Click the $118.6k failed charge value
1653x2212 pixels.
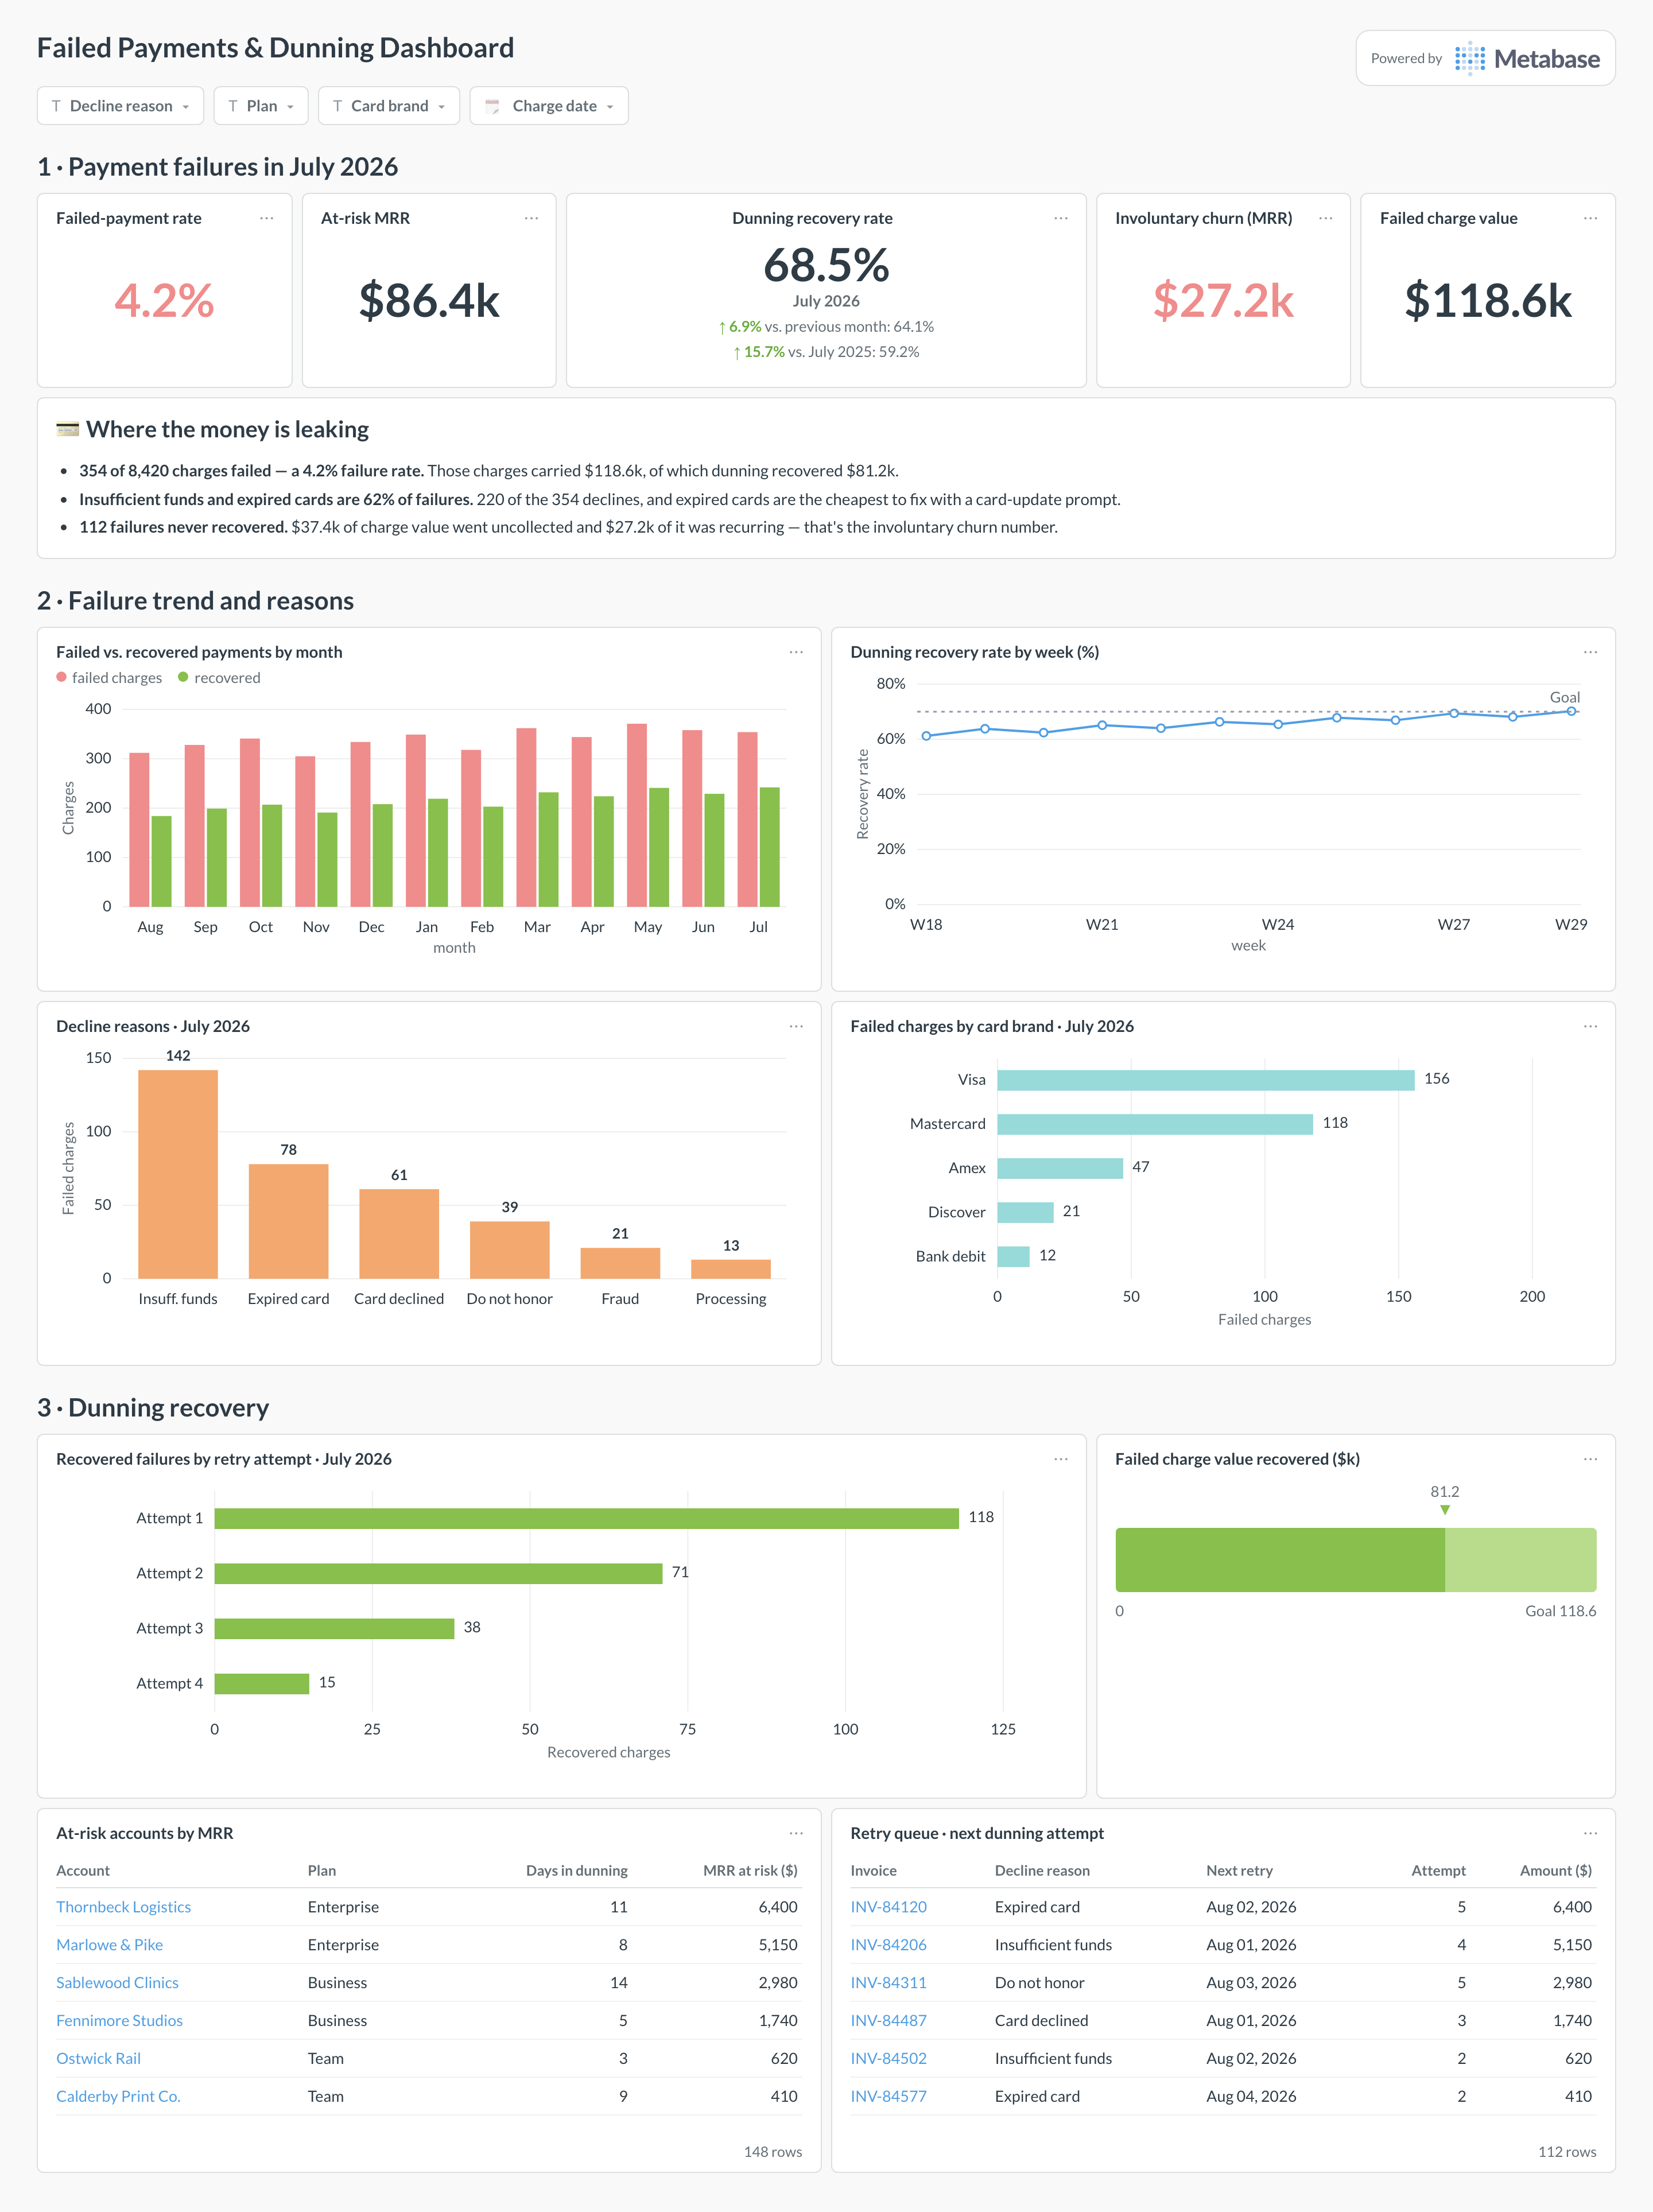point(1488,300)
